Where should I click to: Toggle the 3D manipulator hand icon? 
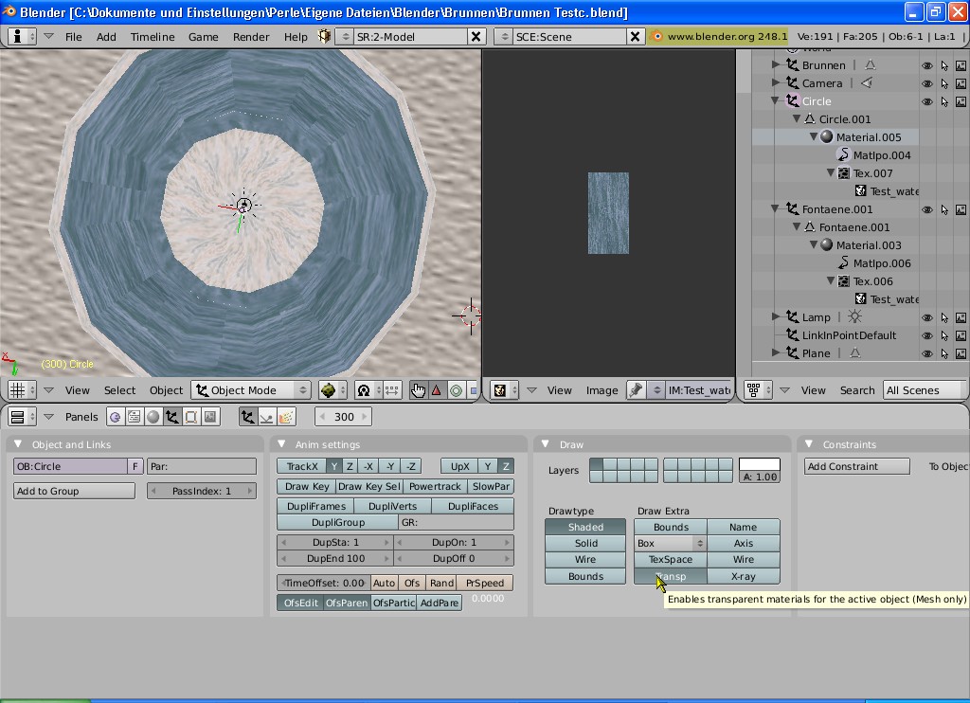point(418,390)
